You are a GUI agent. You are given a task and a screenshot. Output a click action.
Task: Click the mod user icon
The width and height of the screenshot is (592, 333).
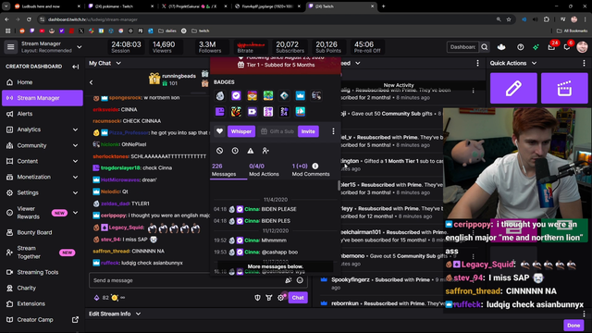(265, 151)
